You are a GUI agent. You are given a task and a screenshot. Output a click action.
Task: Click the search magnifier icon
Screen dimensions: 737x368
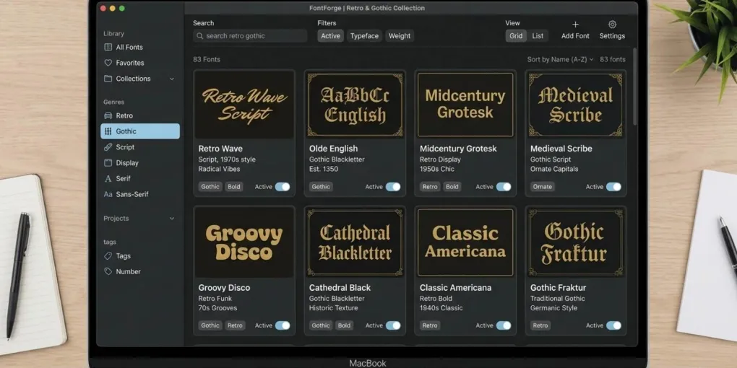(199, 35)
